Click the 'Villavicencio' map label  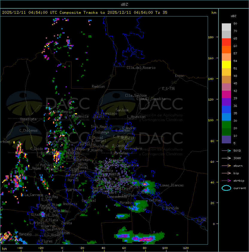click(x=60, y=112)
